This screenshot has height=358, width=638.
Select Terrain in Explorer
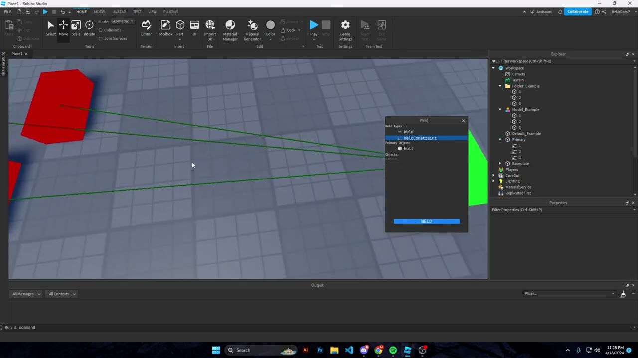(517, 80)
